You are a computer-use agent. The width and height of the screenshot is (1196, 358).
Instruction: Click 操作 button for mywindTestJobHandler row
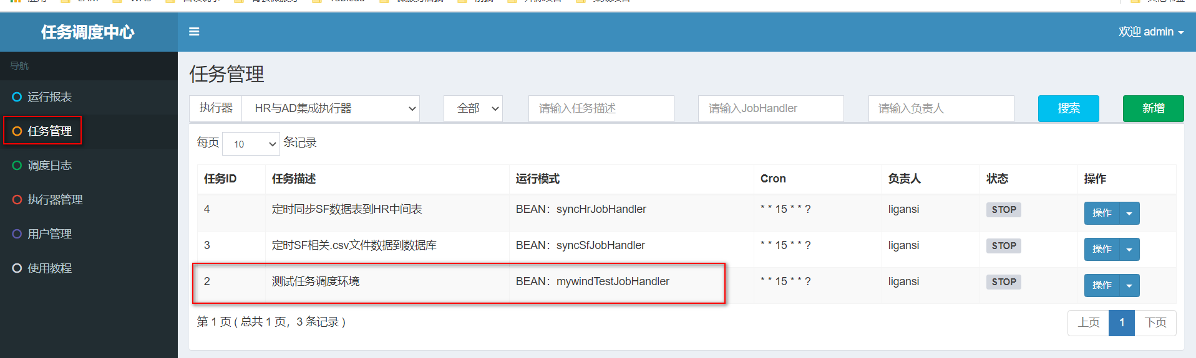tap(1102, 285)
